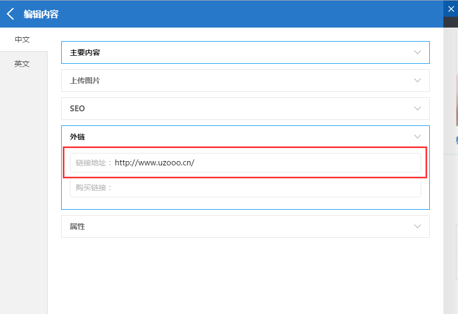Select the 外链 section header
Viewport: 458px width, 314px height.
245,137
